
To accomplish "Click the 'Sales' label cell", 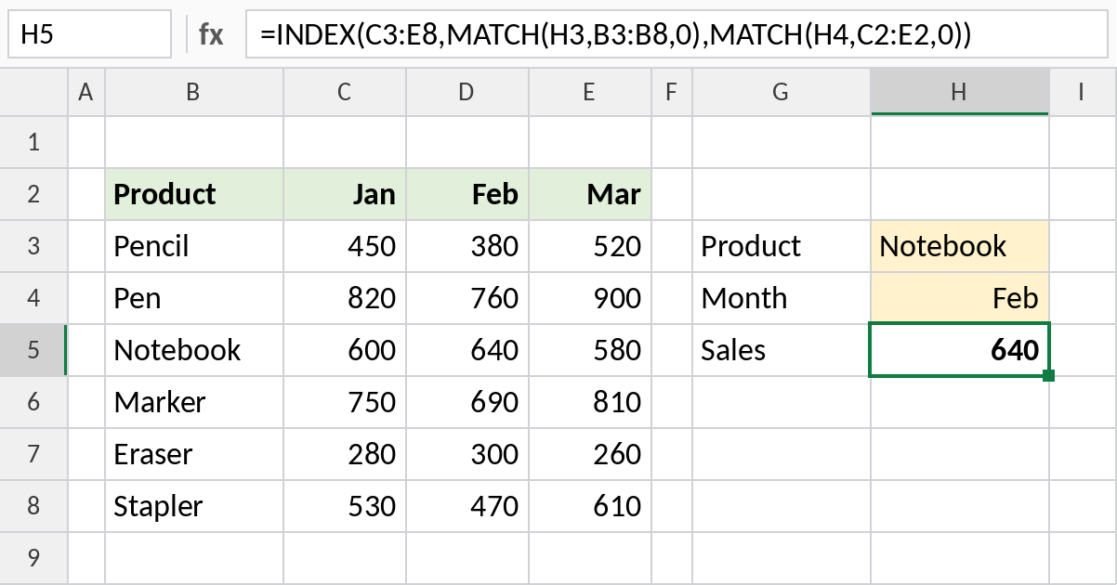I will click(x=782, y=350).
